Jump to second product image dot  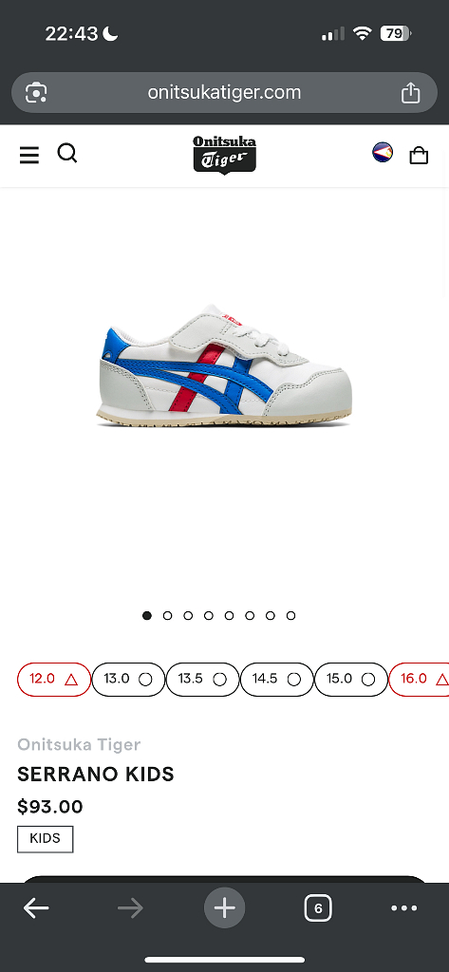point(167,615)
